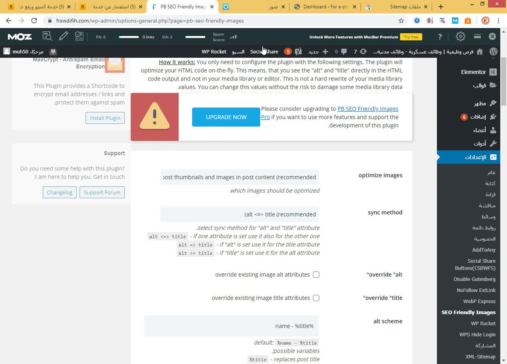Click the DA 2 progress bar
This screenshot has width=507, height=364.
click(x=195, y=37)
